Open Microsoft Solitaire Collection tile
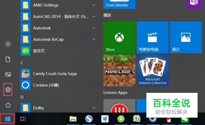 click(x=153, y=70)
